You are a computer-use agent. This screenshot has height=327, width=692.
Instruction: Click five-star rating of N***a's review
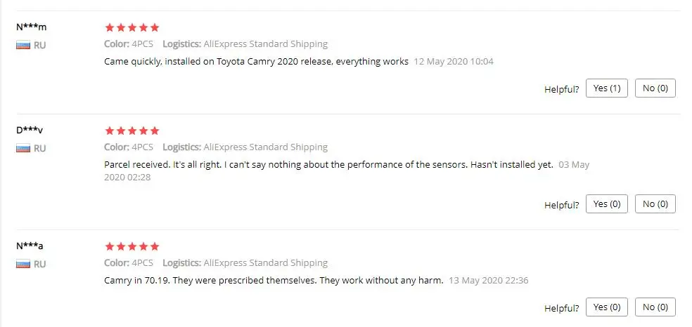point(132,247)
